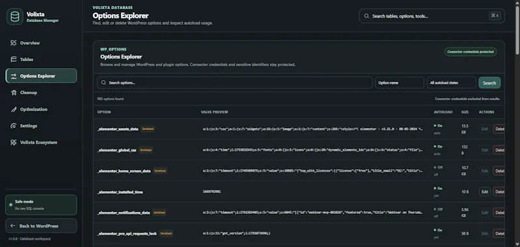Focus the Search tables, options, tools field
Screen dimensions: 520x247
(x=432, y=16)
